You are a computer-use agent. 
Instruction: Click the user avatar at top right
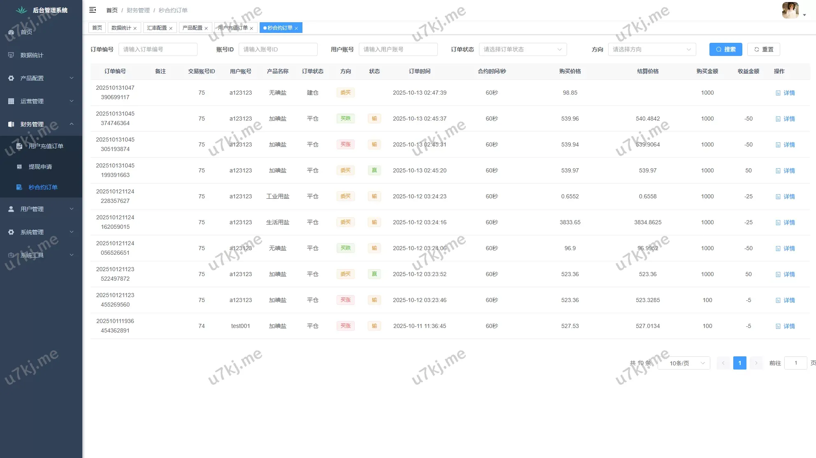click(790, 10)
